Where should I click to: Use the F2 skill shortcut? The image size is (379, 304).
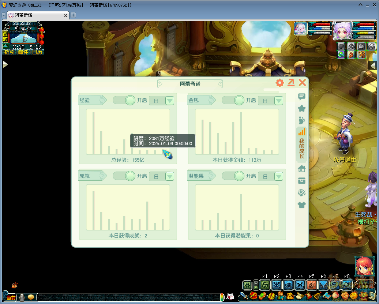[x=277, y=285]
